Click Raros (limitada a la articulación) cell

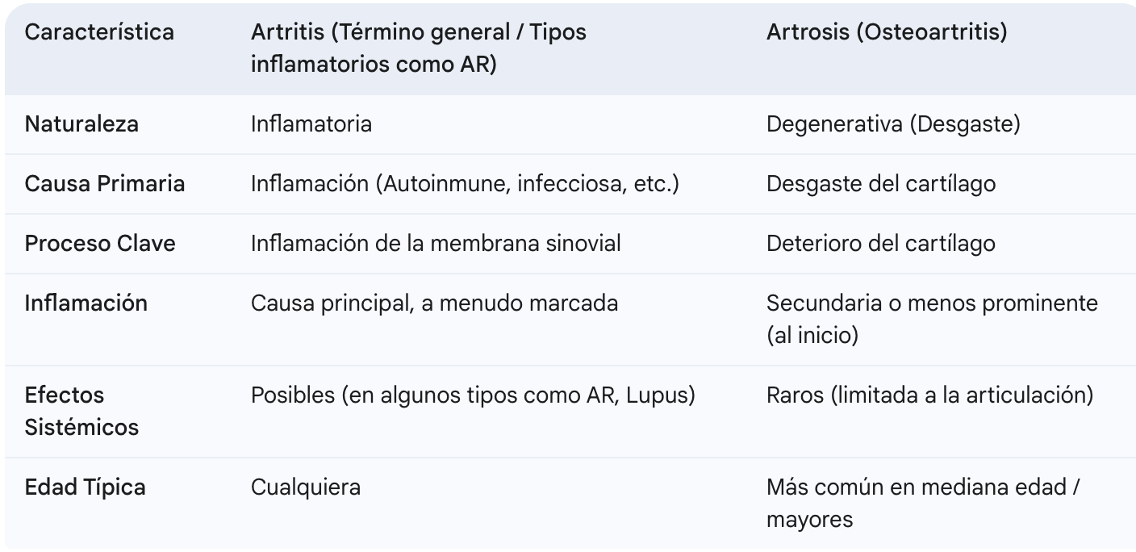pyautogui.click(x=929, y=395)
